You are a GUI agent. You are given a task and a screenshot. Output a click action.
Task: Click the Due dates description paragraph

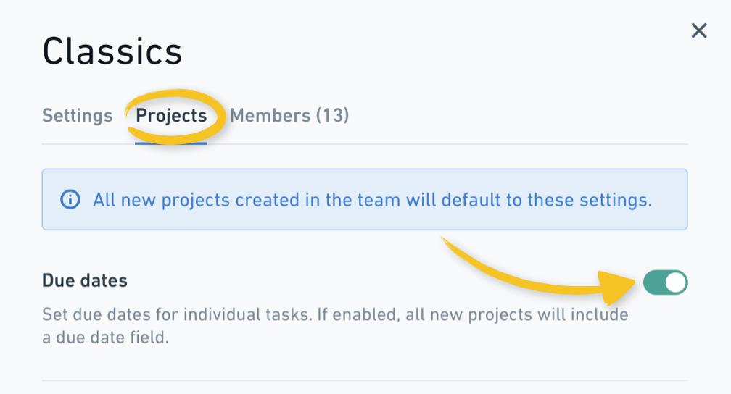pyautogui.click(x=335, y=325)
